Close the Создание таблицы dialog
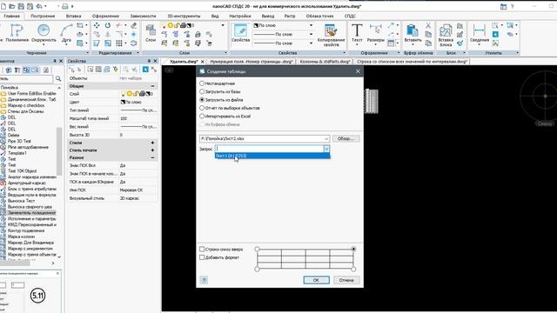 coord(358,71)
